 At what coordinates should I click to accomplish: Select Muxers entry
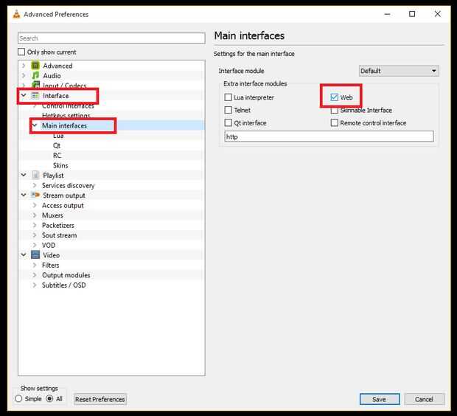pos(52,215)
